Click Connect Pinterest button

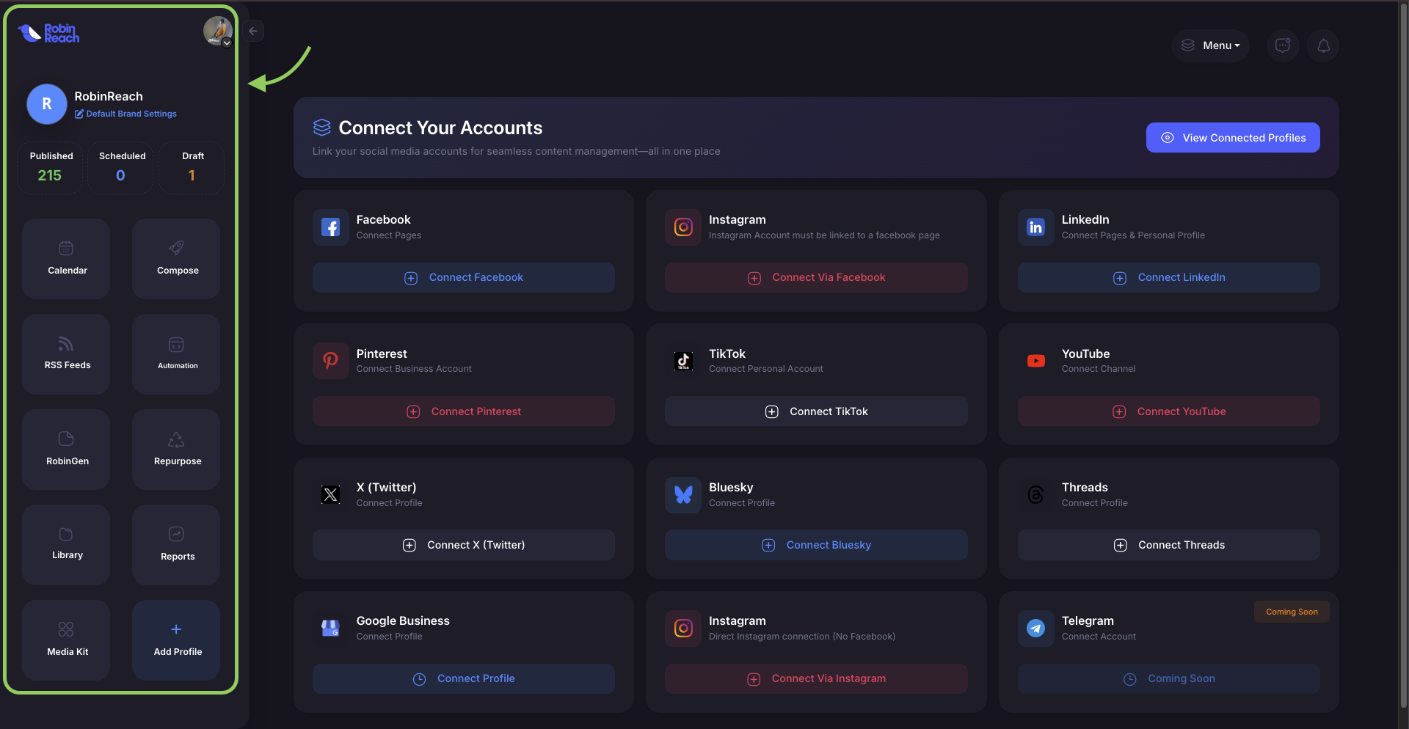464,411
